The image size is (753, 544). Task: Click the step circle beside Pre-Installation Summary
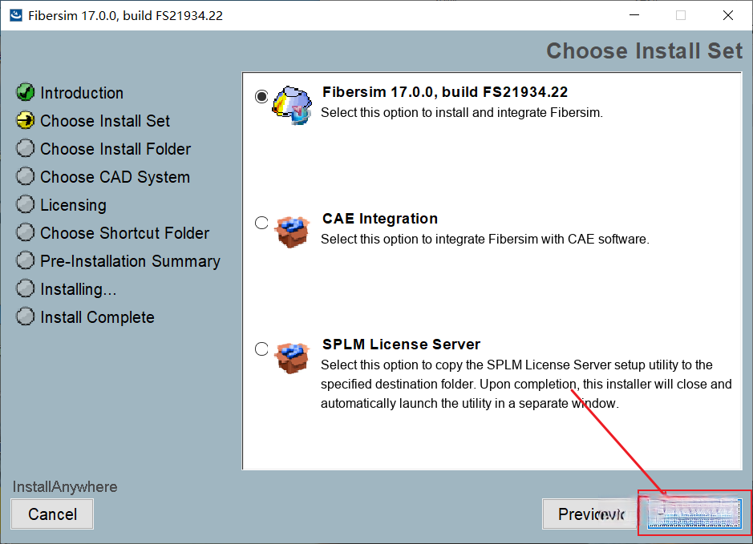tap(26, 261)
